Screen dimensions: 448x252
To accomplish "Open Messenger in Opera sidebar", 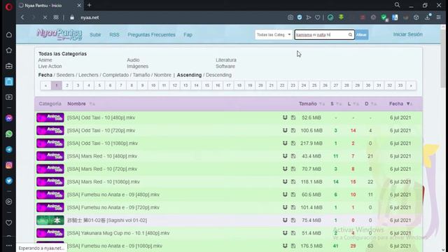I will pyautogui.click(x=9, y=118).
